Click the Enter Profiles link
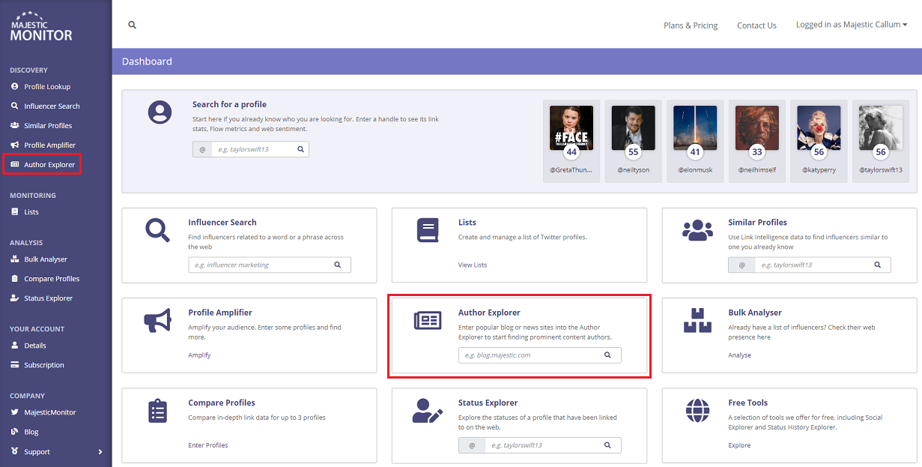The height and width of the screenshot is (467, 922). pos(208,445)
